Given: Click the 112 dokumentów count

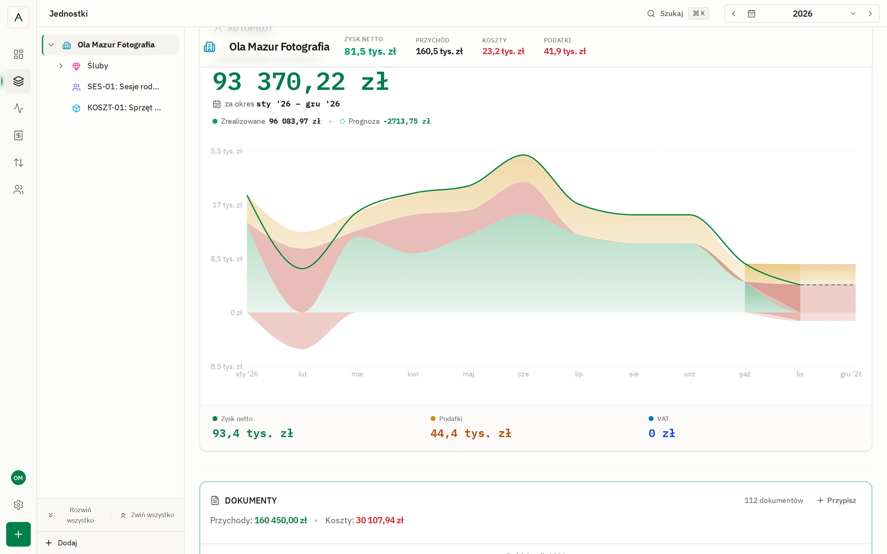Looking at the screenshot, I should [774, 500].
